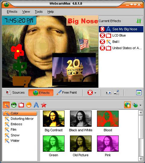Click the 20th Century Fox inset video in preview
The width and height of the screenshot is (145, 163).
[74, 69]
